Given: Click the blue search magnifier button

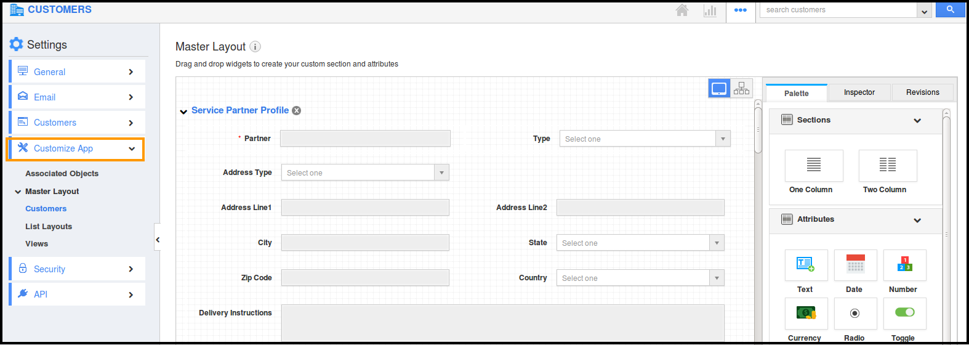Looking at the screenshot, I should click(950, 10).
